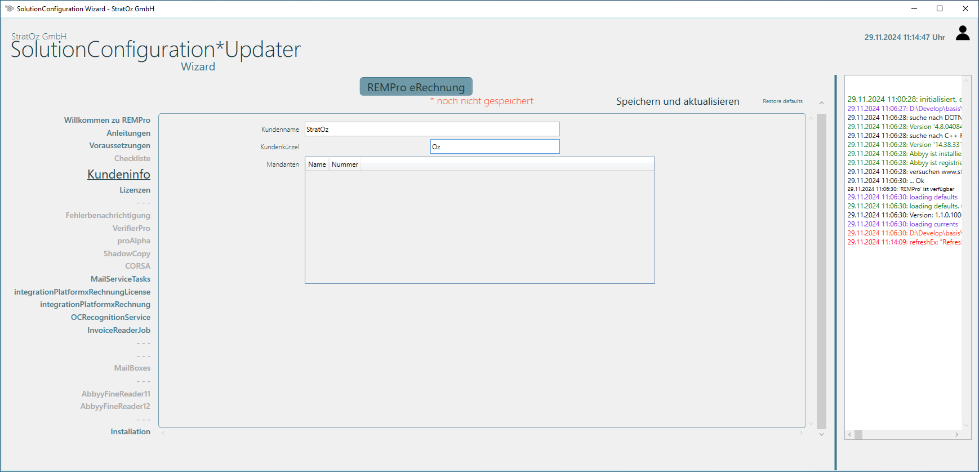Image resolution: width=979 pixels, height=472 pixels.
Task: Collapse the header using the up chevron
Action: pos(821,103)
